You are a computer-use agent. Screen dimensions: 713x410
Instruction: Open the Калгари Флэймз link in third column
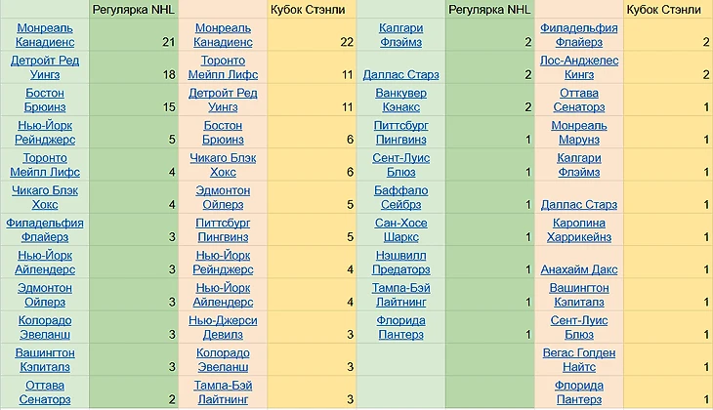pyautogui.click(x=401, y=35)
